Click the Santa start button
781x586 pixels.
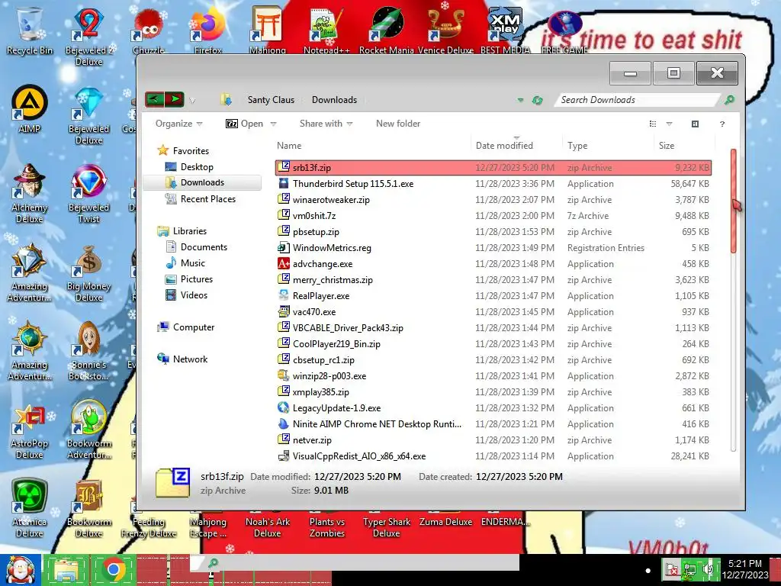click(20, 570)
